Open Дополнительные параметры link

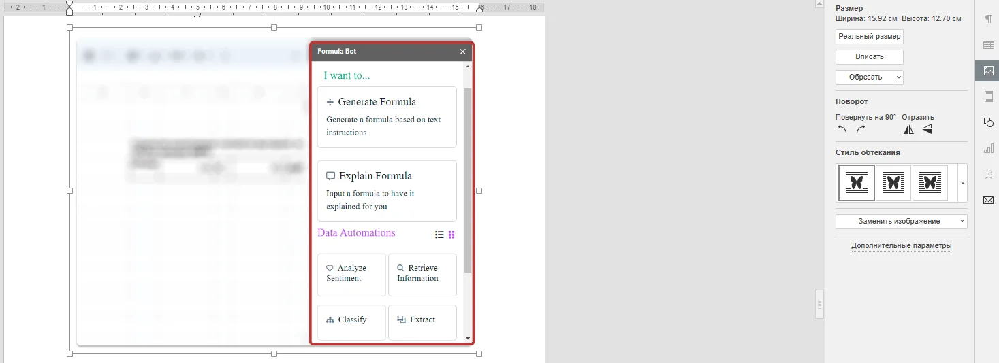coord(901,245)
